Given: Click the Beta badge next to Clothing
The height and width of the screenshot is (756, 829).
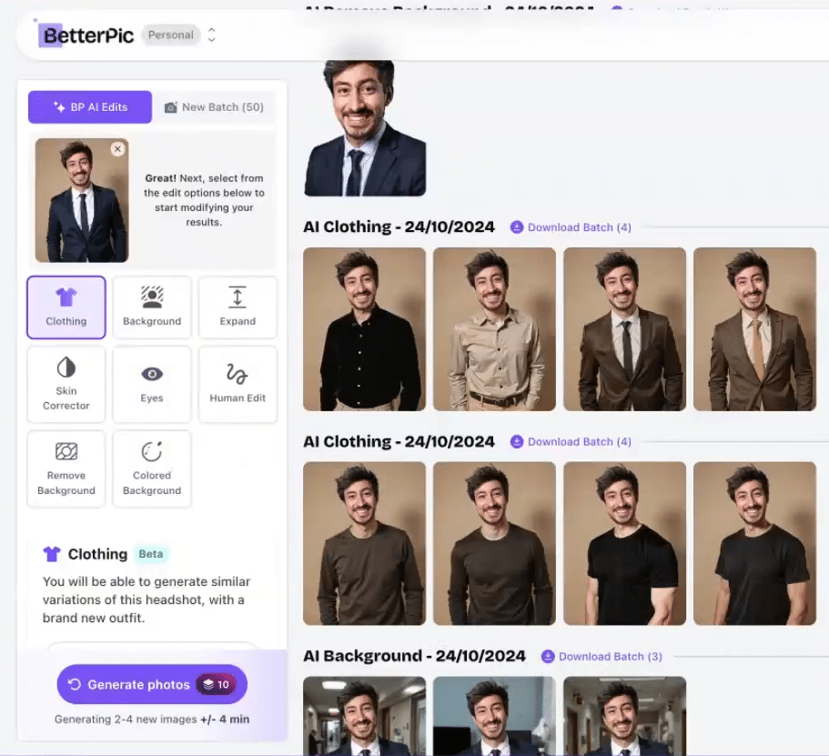Looking at the screenshot, I should point(151,554).
